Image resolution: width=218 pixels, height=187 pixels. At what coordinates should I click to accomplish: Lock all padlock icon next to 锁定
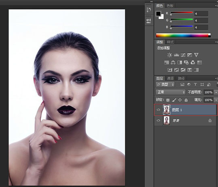click(186, 100)
